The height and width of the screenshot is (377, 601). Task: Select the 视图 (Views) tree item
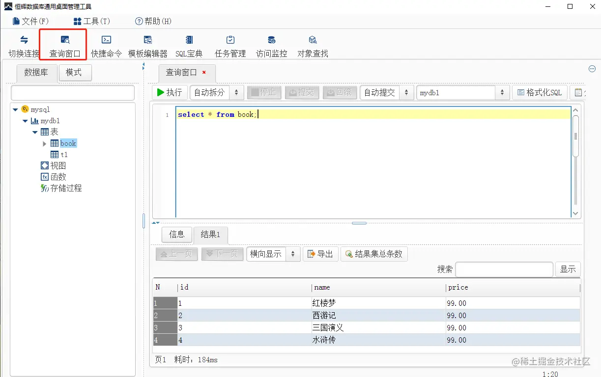(x=58, y=166)
